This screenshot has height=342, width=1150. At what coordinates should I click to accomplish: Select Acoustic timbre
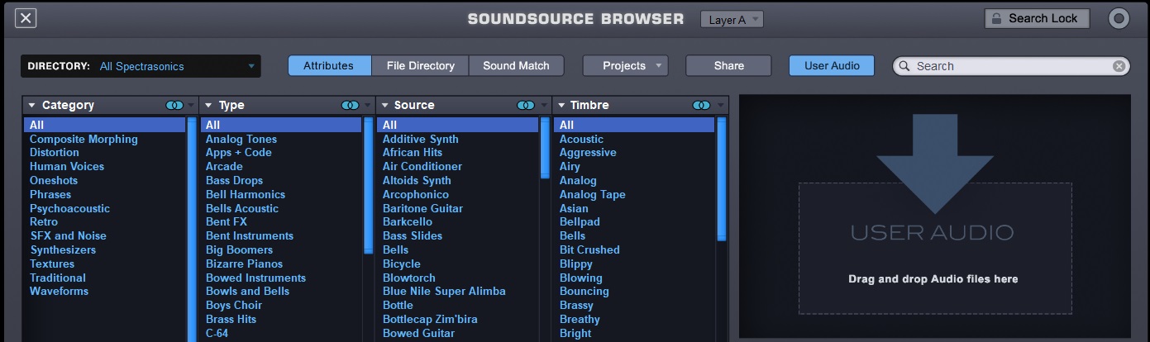[581, 139]
